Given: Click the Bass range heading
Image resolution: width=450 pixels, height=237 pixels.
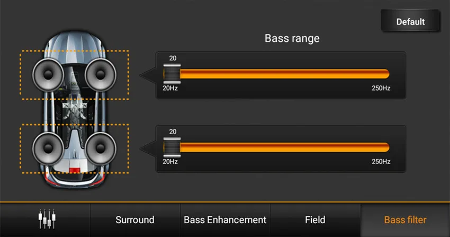Looking at the screenshot, I should point(292,39).
